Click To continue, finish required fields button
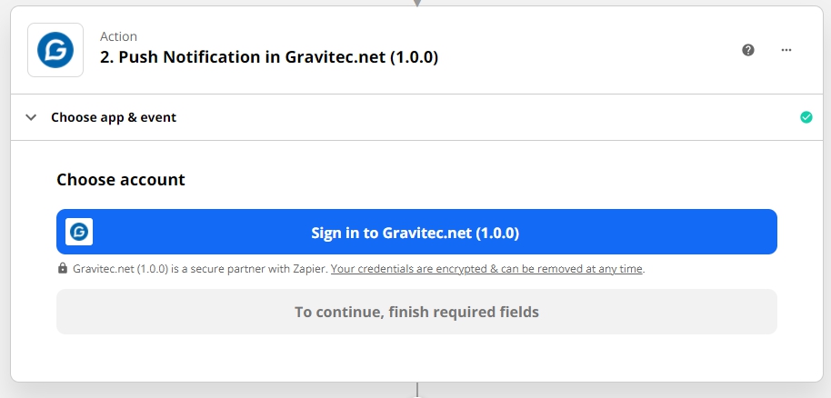This screenshot has width=831, height=398. [x=416, y=312]
